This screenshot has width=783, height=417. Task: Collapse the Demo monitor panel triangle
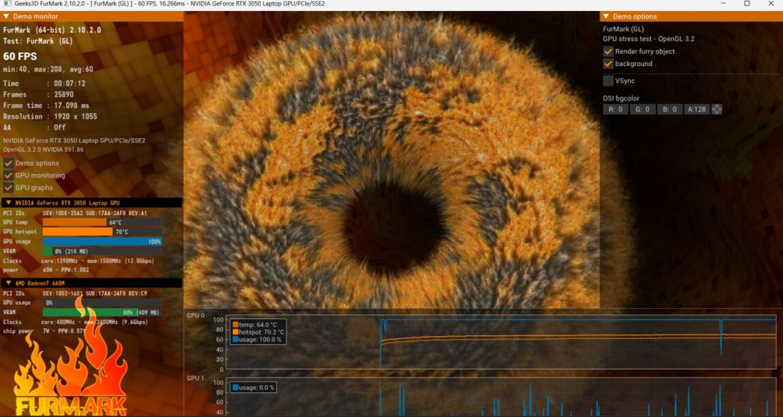6,16
